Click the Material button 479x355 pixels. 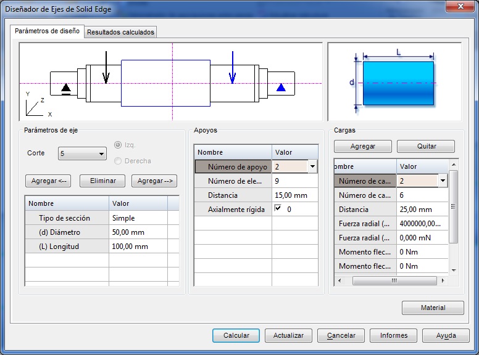click(x=433, y=308)
